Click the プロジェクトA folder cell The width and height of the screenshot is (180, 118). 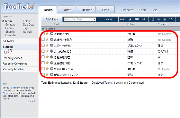point(135,46)
